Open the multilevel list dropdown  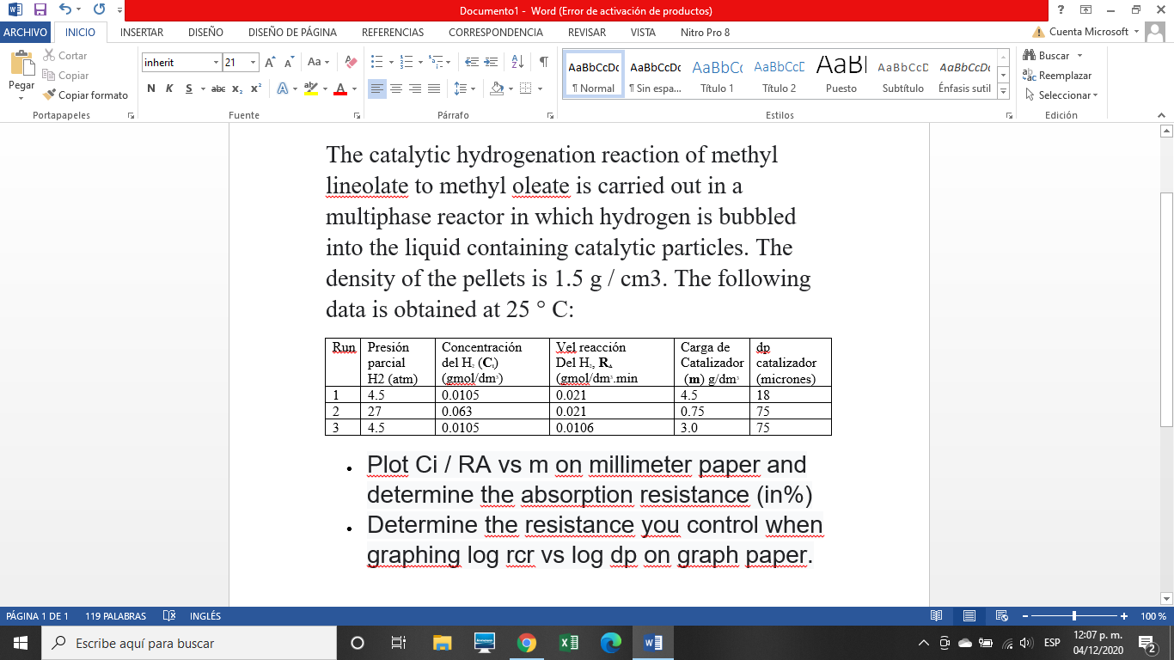pyautogui.click(x=439, y=62)
